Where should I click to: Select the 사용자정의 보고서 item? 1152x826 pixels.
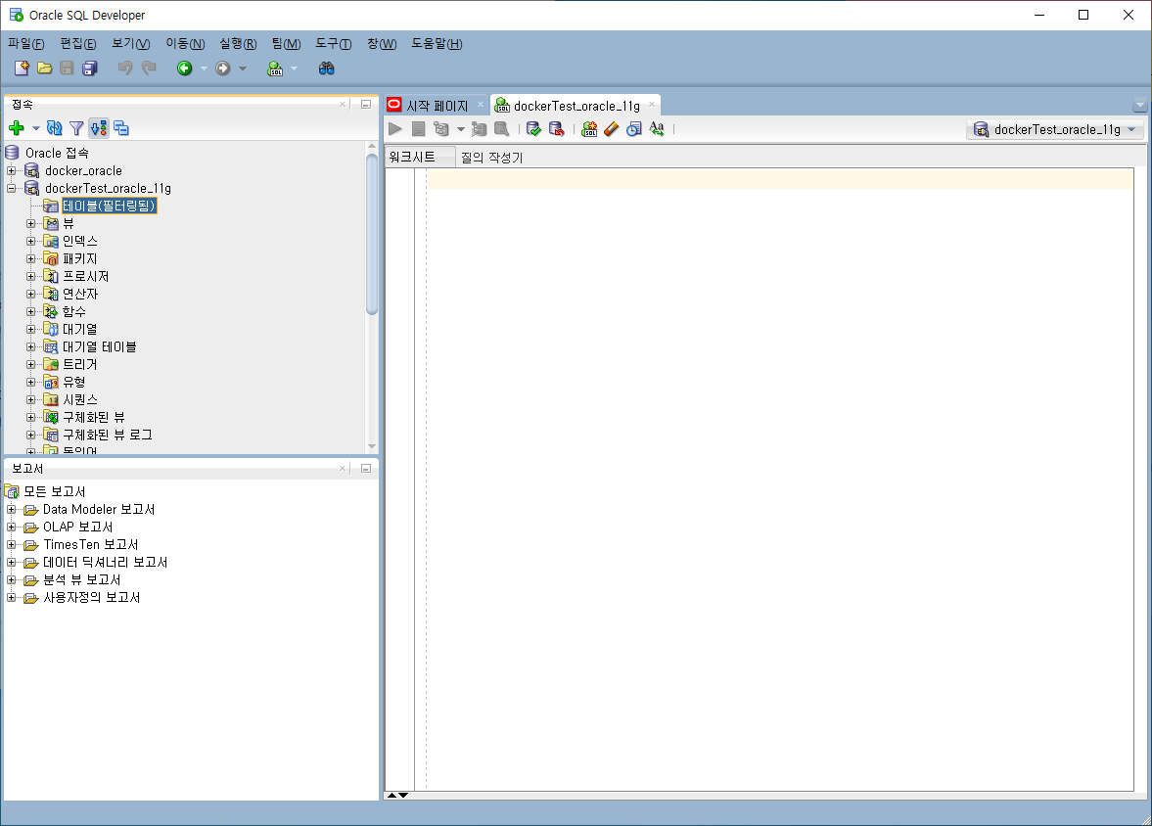coord(91,597)
